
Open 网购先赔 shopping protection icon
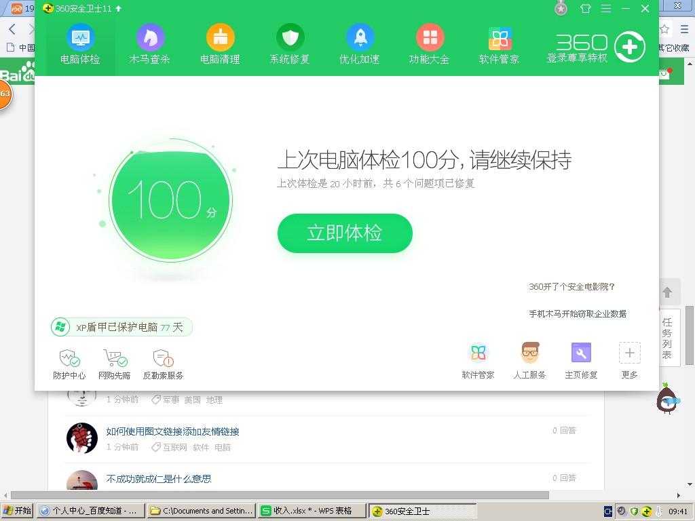pos(114,364)
